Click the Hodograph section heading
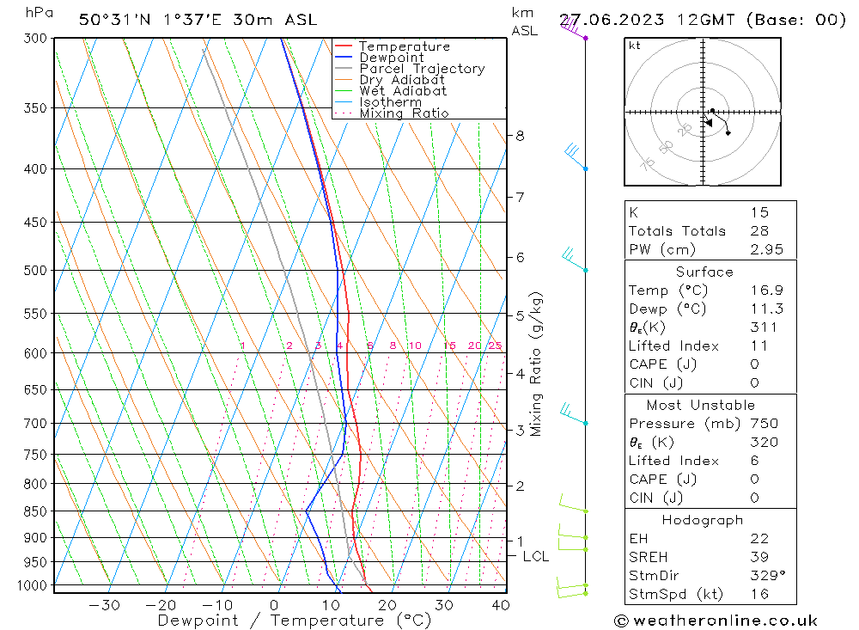Viewport: 859px width, 630px height. (x=703, y=520)
